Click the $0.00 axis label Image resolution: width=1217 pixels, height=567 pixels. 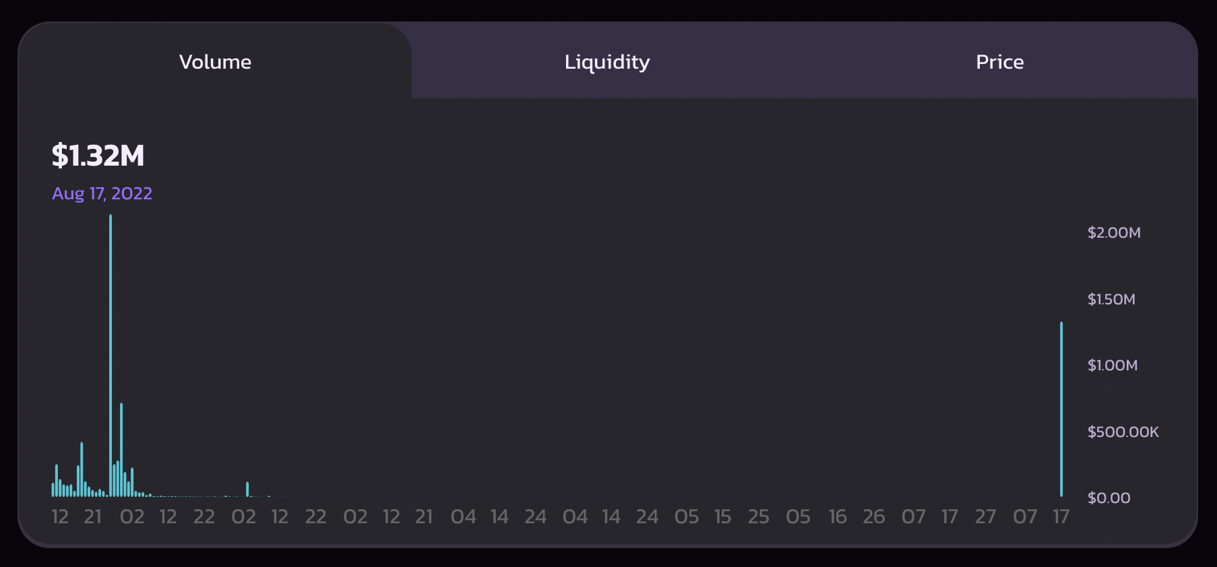pos(1109,498)
